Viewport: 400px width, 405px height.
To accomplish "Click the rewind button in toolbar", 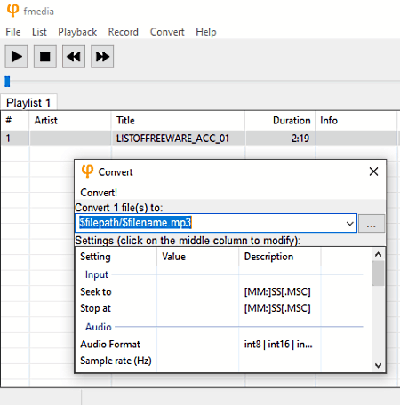I will coord(74,57).
